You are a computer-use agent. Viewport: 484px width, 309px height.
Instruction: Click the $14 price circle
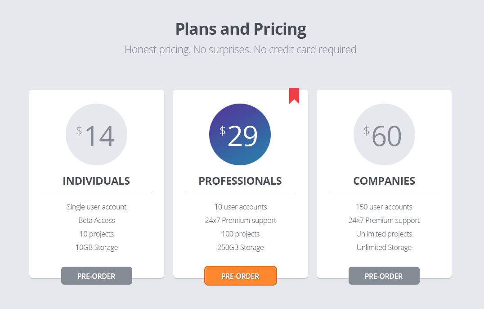click(96, 135)
